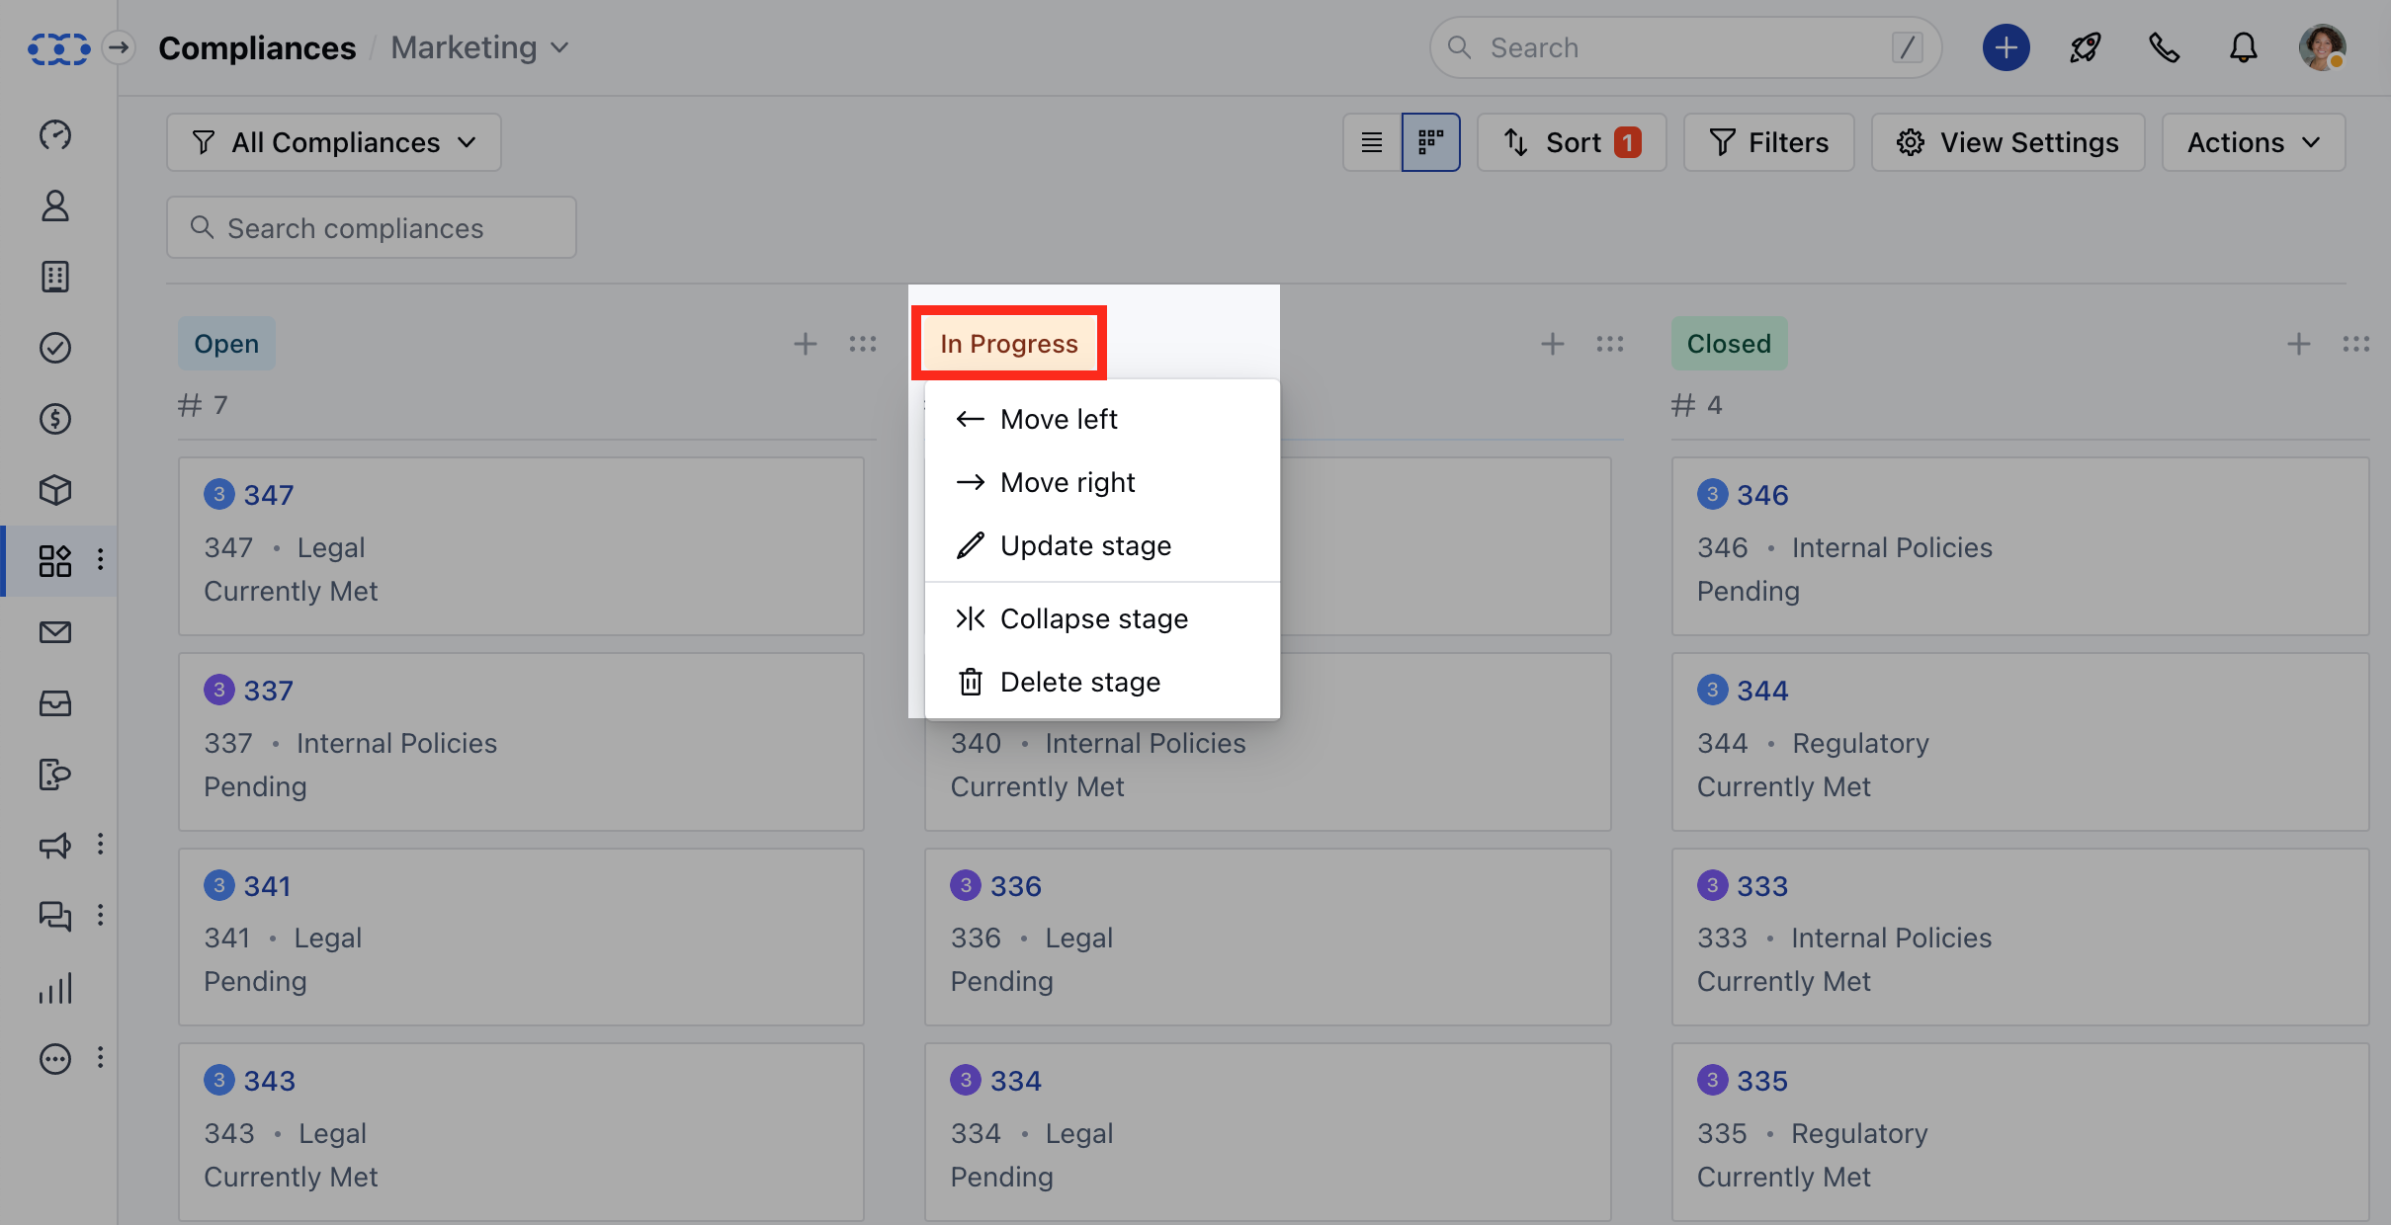Open the conversations chat bubbles sidebar icon

point(55,916)
